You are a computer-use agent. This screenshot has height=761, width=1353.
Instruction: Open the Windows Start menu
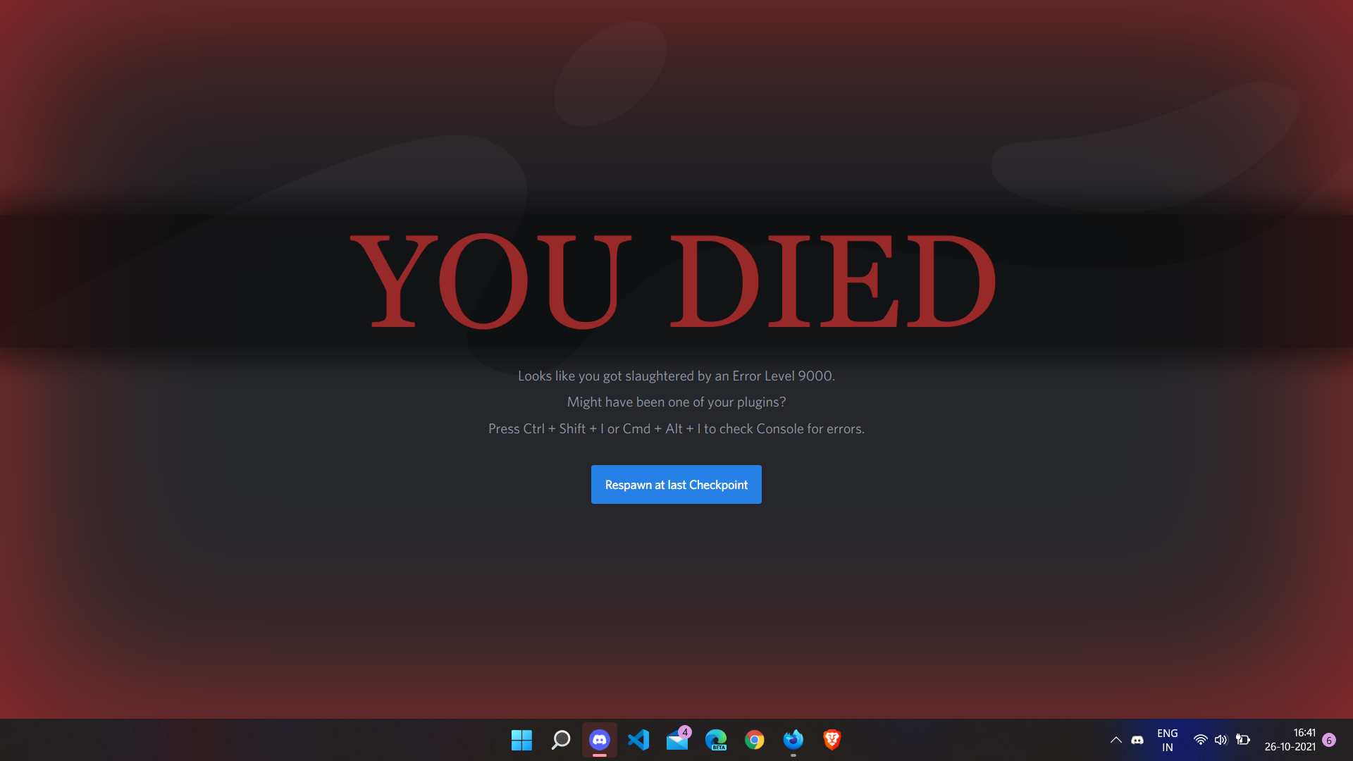521,740
